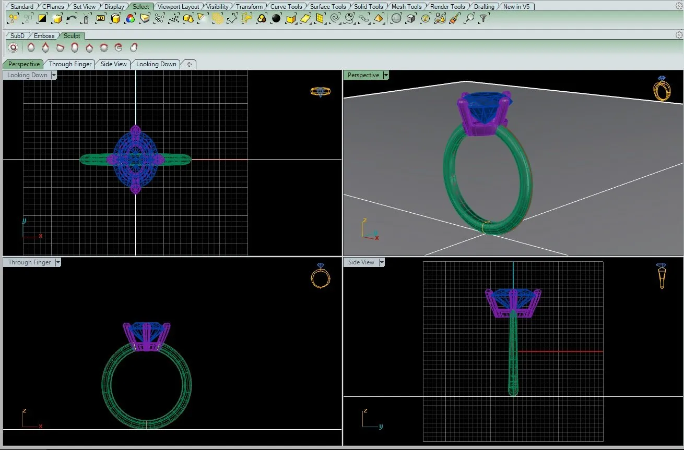Click the Select All objects icon

(14, 18)
